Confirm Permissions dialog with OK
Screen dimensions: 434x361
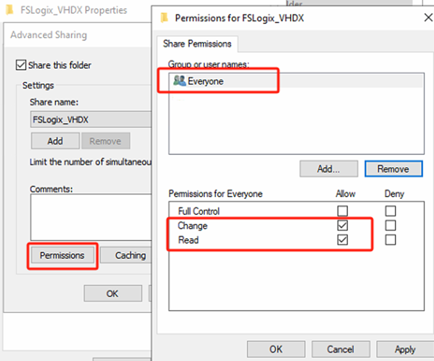[x=276, y=349]
